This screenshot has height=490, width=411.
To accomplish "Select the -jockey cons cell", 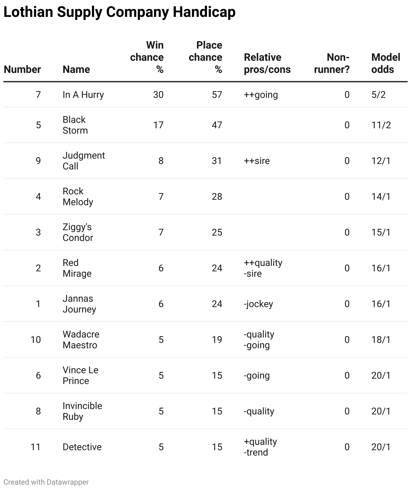I will (258, 304).
